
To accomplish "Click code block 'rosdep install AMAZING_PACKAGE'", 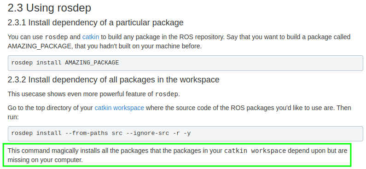I will [186, 63].
